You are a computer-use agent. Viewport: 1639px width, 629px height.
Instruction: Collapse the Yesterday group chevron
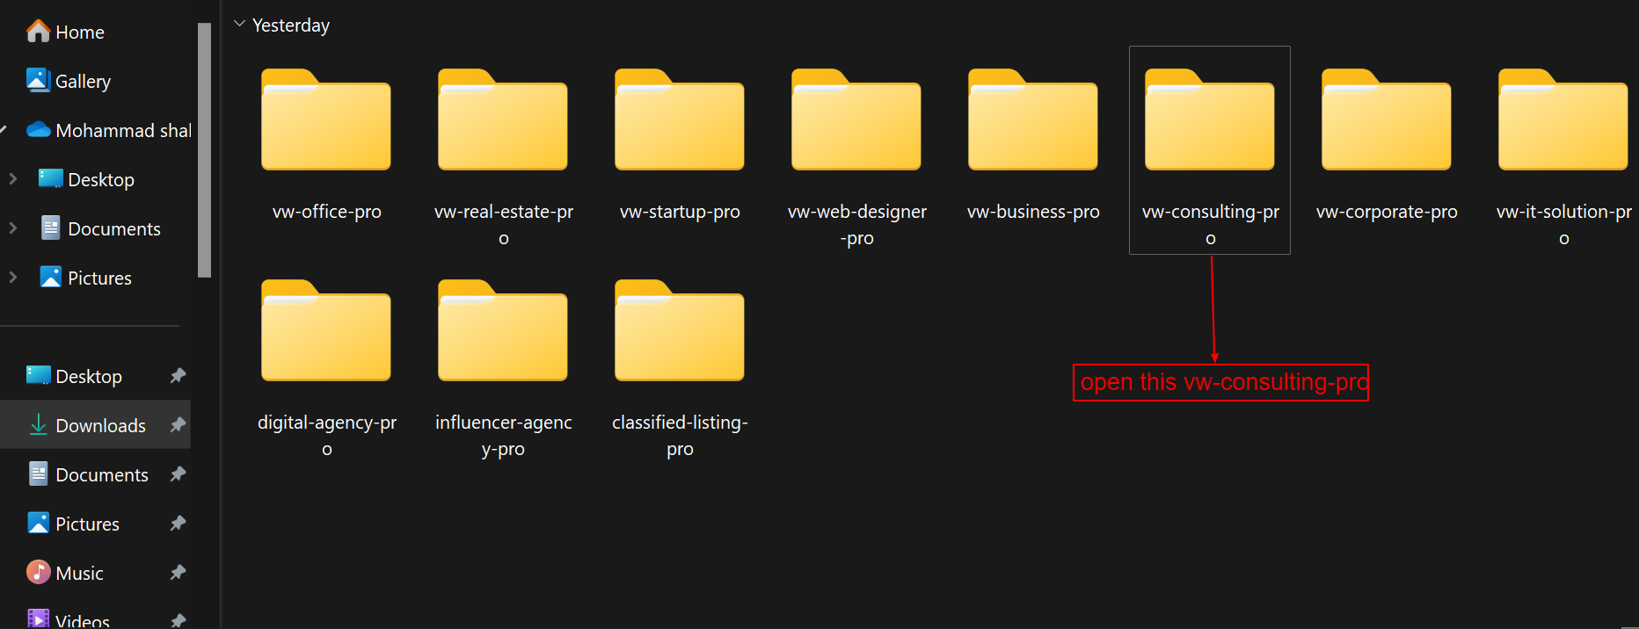239,25
